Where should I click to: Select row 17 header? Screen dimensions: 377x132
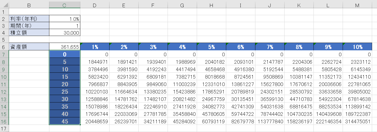pos(4,128)
